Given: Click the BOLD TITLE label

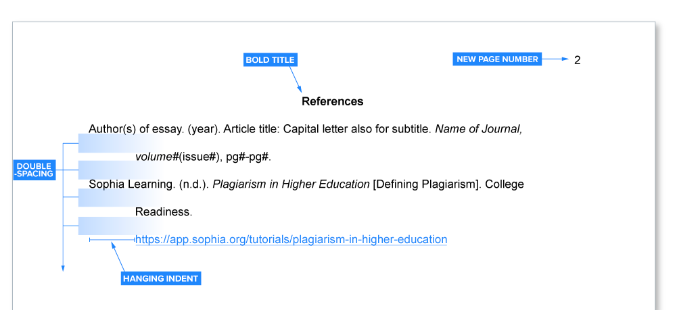Looking at the screenshot, I should tap(271, 60).
